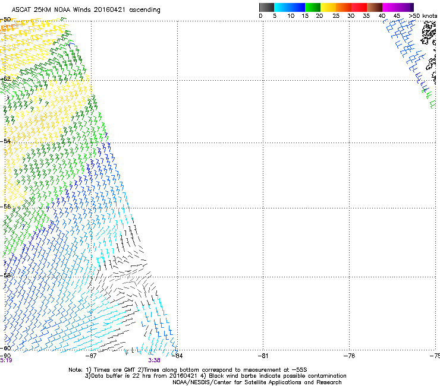The width and height of the screenshot is (440, 386).
Task: Click the orange 25-30 knots legend band
Action: [344, 7]
